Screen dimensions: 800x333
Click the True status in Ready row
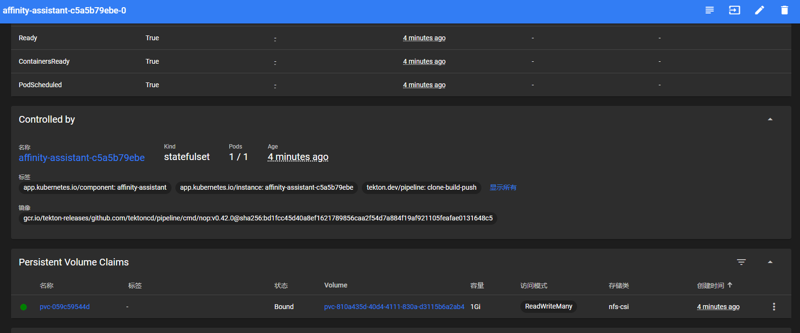tap(152, 38)
